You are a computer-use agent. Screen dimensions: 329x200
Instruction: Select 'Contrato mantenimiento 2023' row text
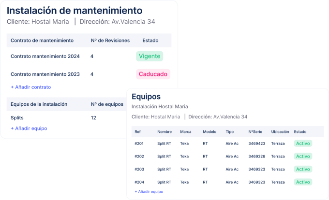click(45, 74)
